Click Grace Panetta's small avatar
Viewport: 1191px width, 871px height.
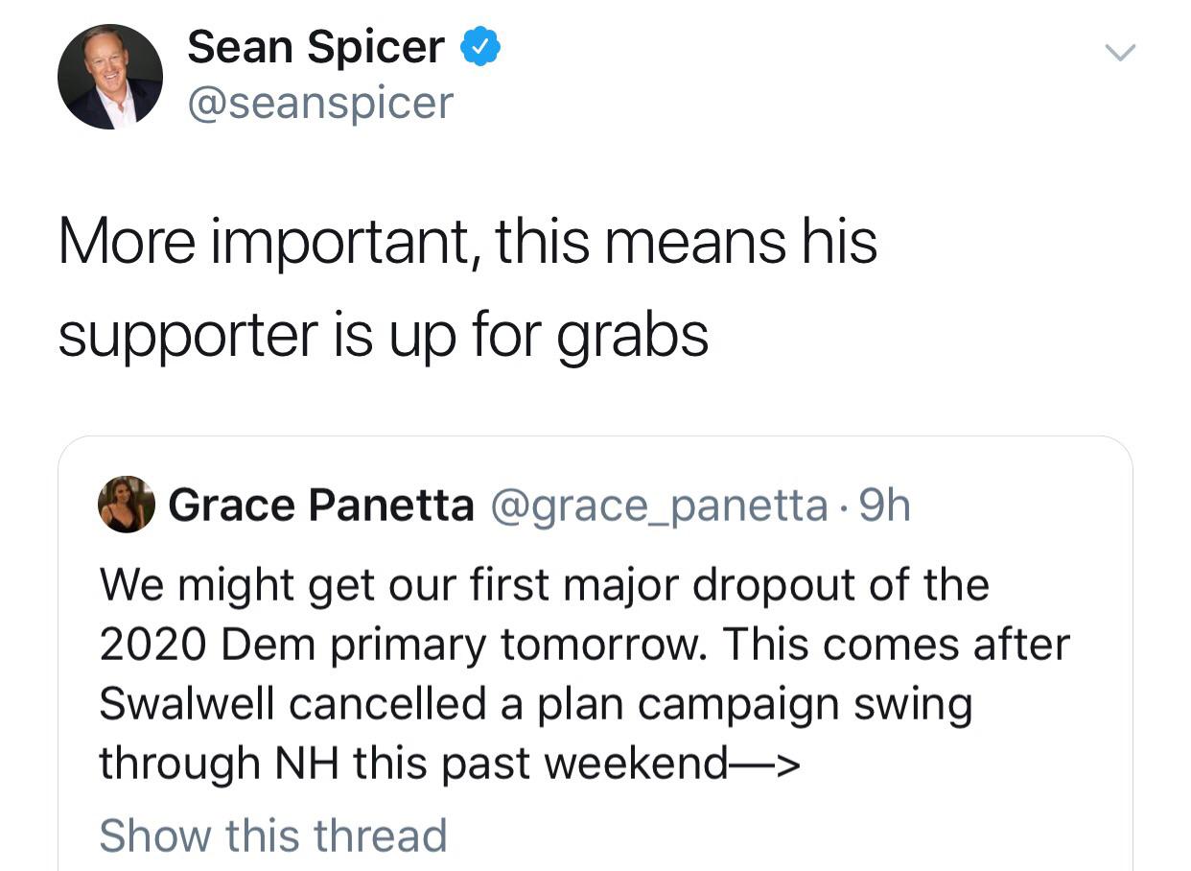[x=127, y=505]
